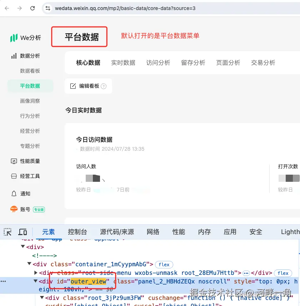The width and height of the screenshot is (300, 306).
Task: Click the 经营工具 shop icon
Action: [x=14, y=176]
